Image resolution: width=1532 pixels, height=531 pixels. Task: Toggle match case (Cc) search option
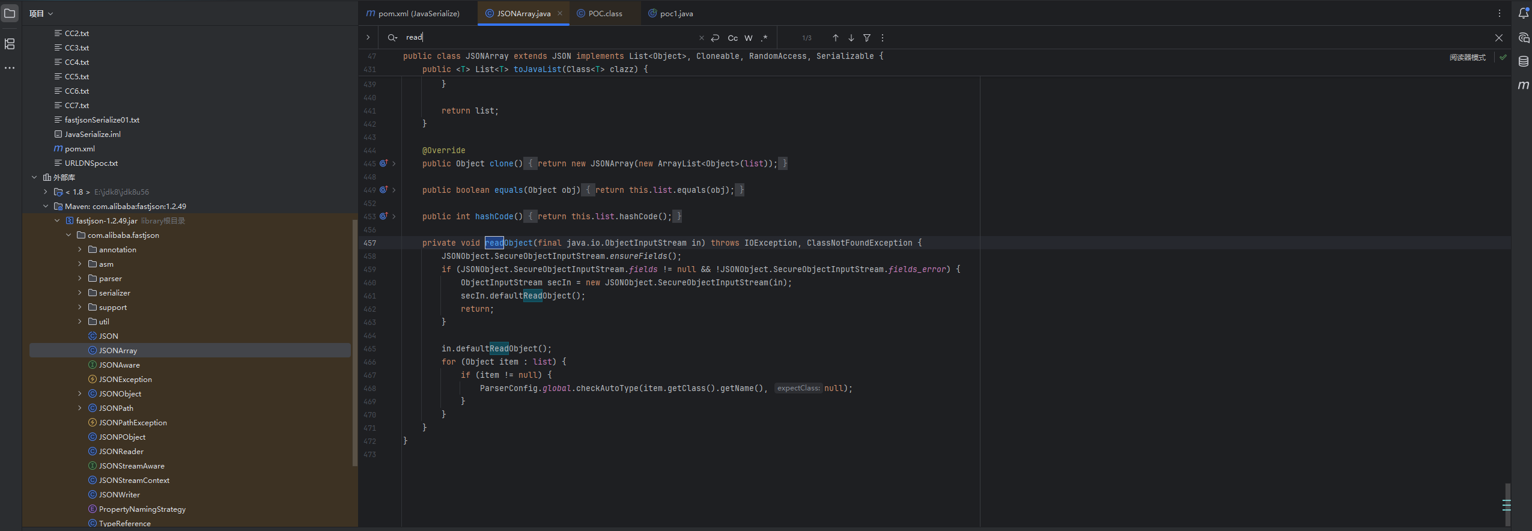tap(732, 38)
